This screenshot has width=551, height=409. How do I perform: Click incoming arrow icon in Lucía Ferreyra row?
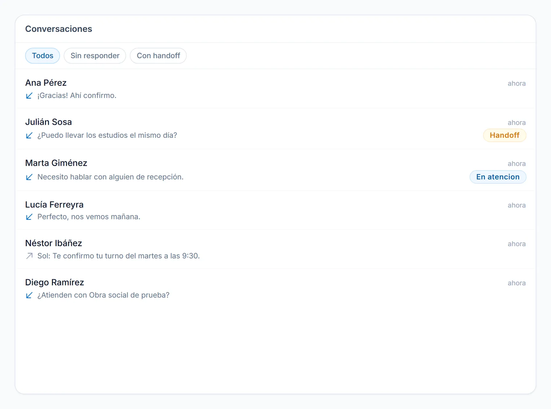(29, 217)
